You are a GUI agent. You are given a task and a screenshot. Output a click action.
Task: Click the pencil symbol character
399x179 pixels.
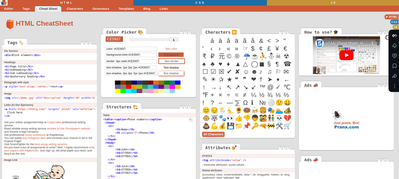tap(205, 79)
